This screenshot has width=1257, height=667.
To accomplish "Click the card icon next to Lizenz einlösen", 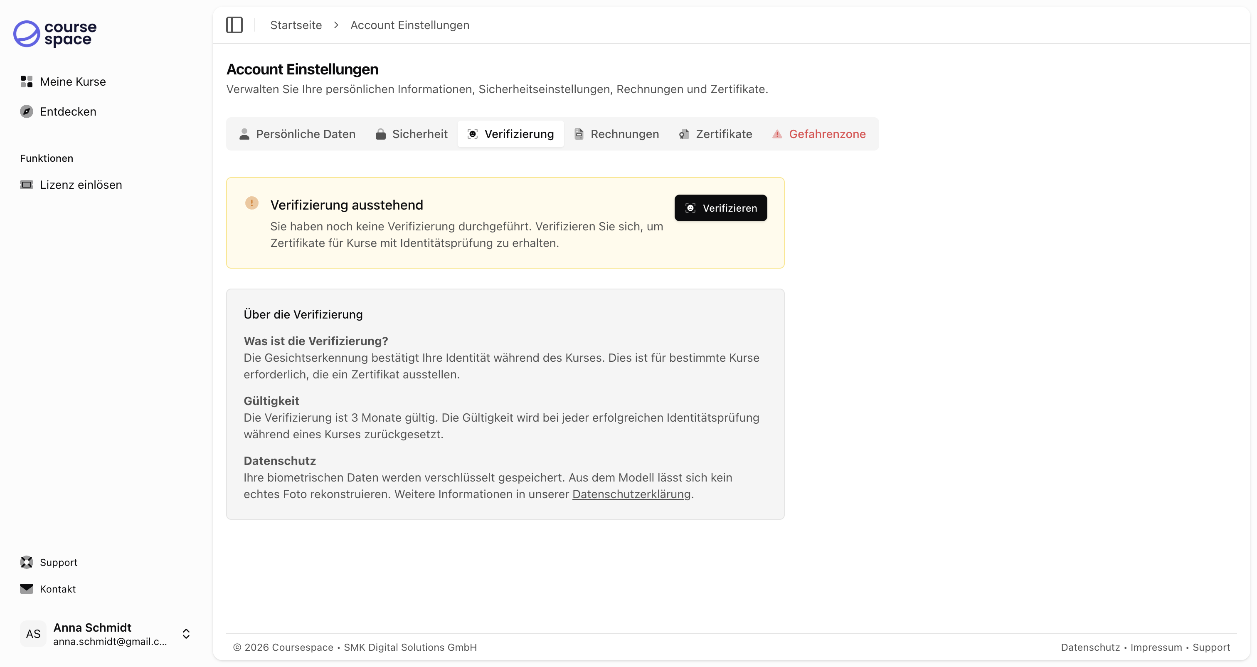I will (27, 185).
